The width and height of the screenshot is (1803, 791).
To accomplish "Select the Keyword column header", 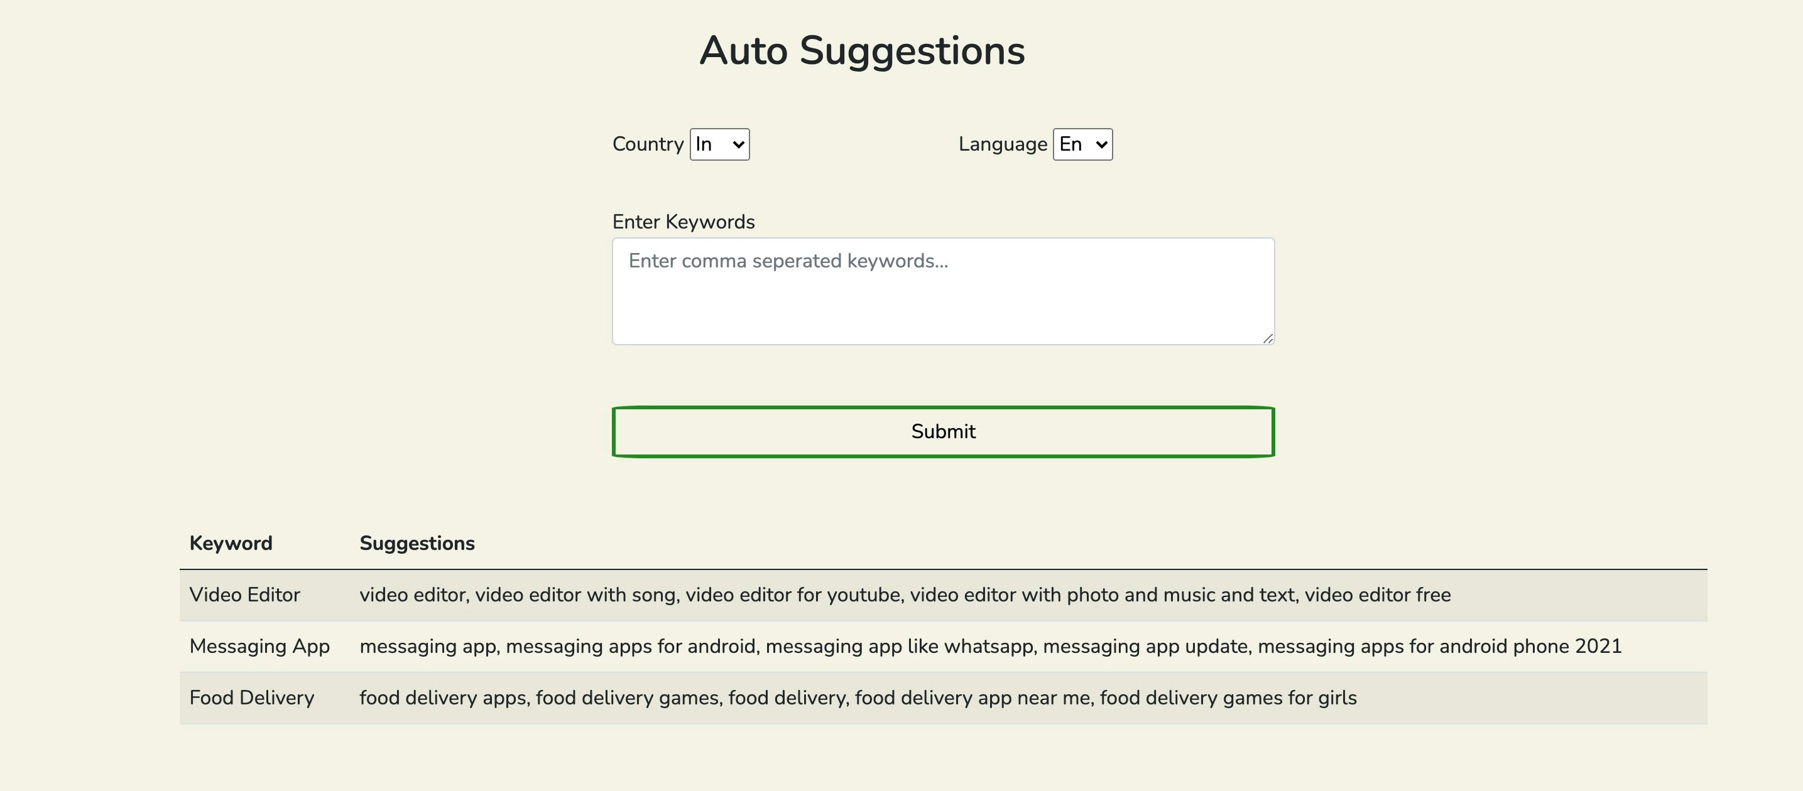I will pyautogui.click(x=231, y=543).
